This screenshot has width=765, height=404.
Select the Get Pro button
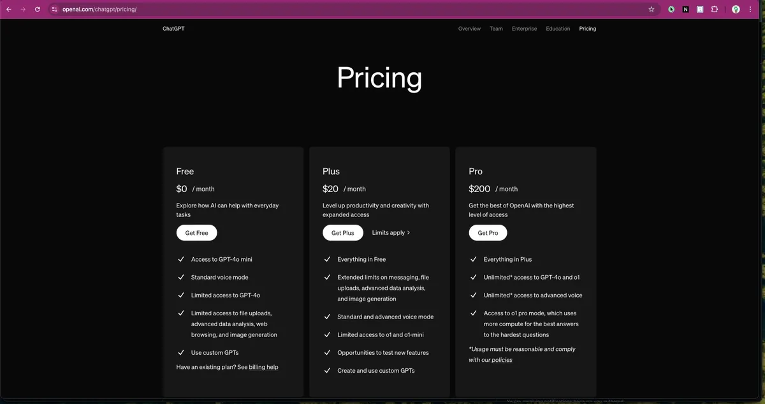(x=488, y=233)
